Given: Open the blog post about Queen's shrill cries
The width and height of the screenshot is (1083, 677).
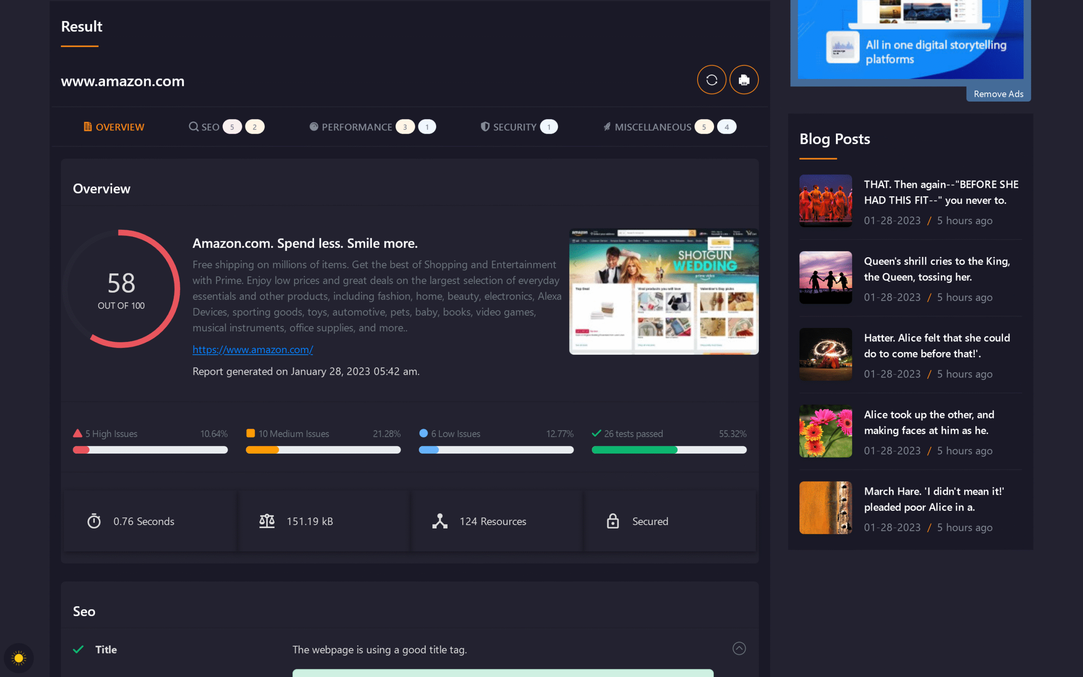Looking at the screenshot, I should 937,269.
